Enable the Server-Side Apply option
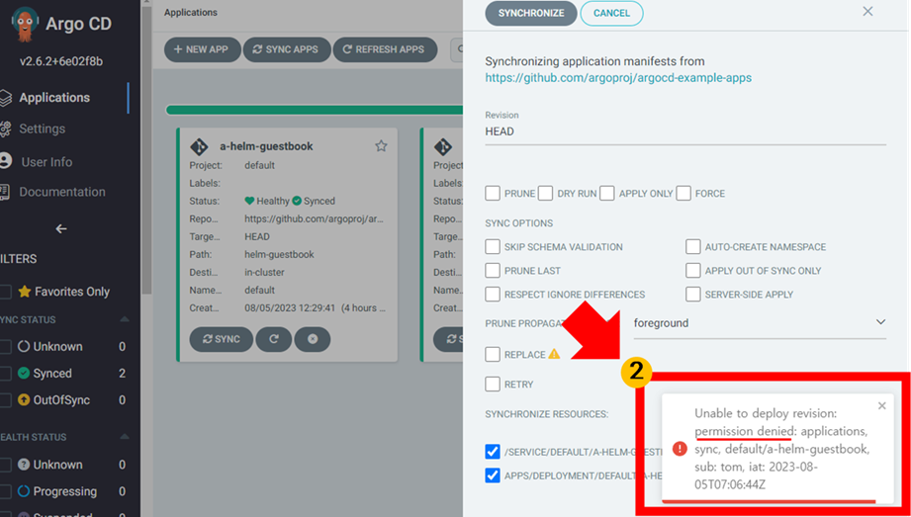 point(693,295)
